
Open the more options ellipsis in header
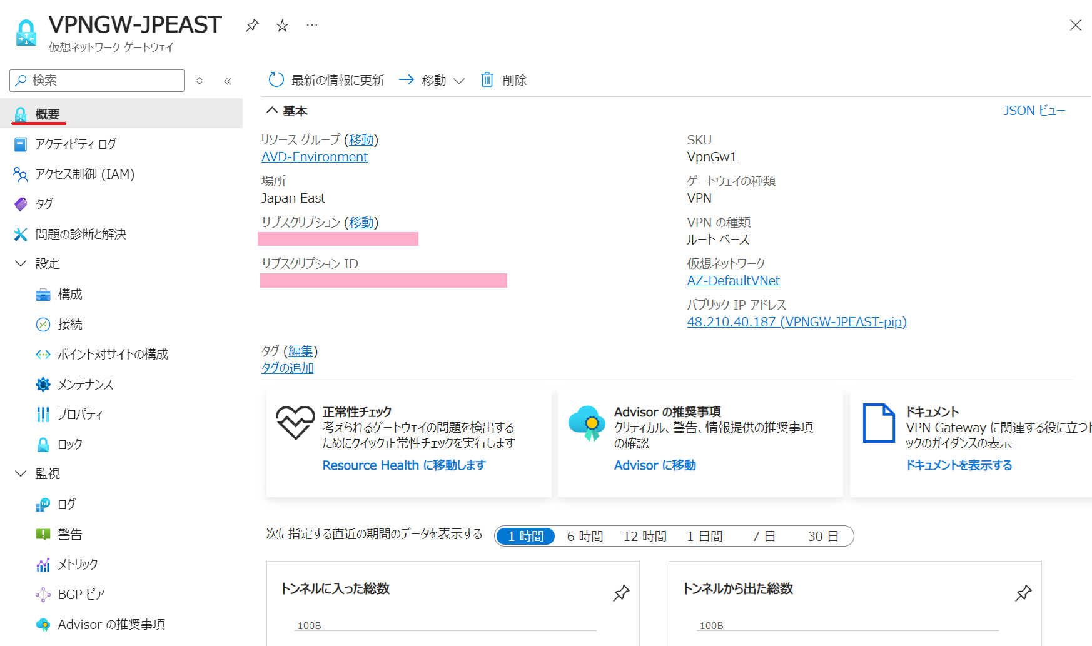pyautogui.click(x=312, y=26)
